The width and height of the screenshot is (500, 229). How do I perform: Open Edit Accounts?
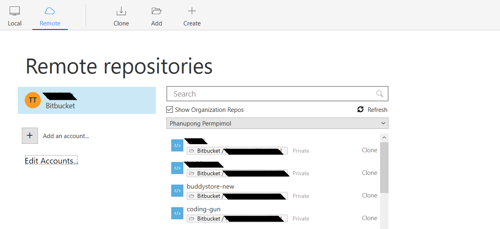pyautogui.click(x=51, y=161)
